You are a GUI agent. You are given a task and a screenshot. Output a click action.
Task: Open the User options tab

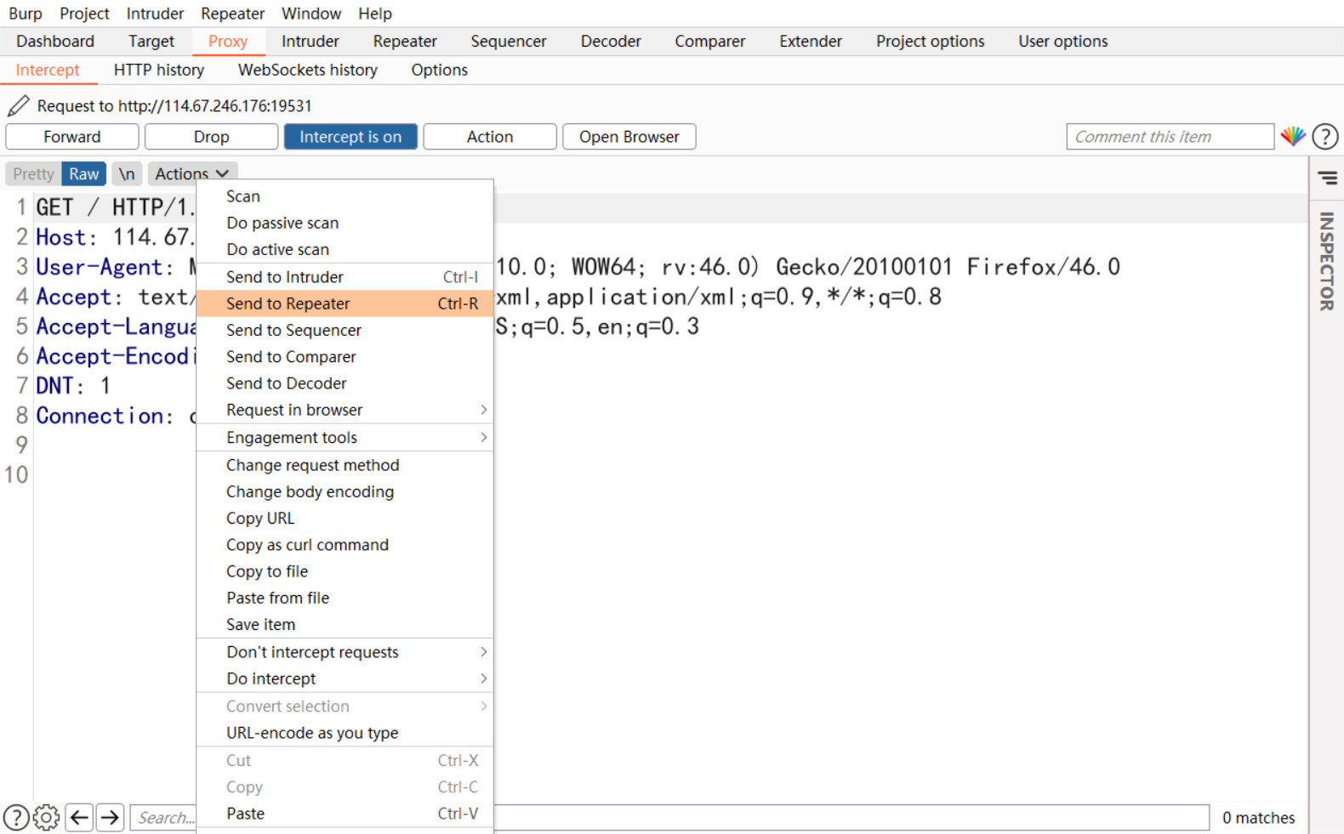pos(1063,41)
